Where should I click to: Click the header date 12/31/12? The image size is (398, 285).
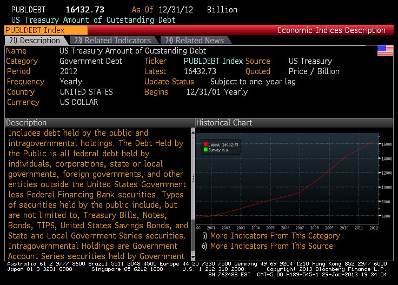tap(176, 10)
